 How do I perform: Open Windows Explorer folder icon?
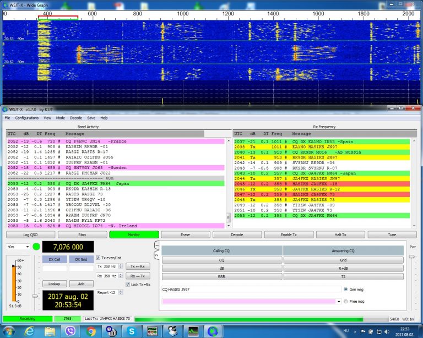click(50, 331)
